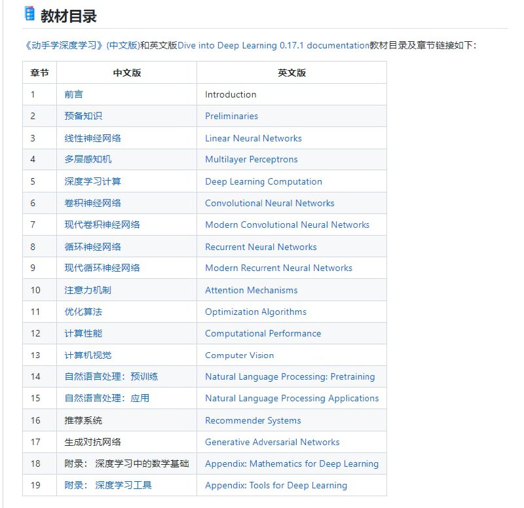Viewport: 524px width, 508px height.
Task: Open the 现代卷积神经网络 chapter link
Action: 104,225
